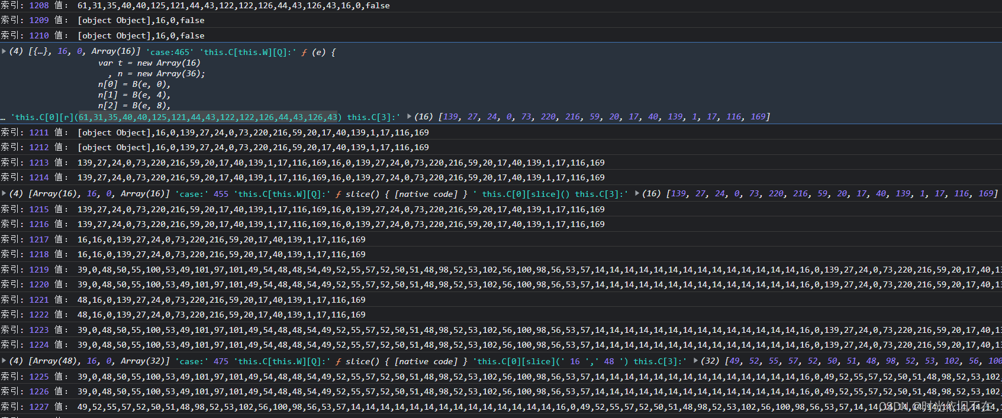Expand the (16) array after 'this.C[0][r](61,31,35…'
Image resolution: width=1002 pixels, height=418 pixels.
409,116
